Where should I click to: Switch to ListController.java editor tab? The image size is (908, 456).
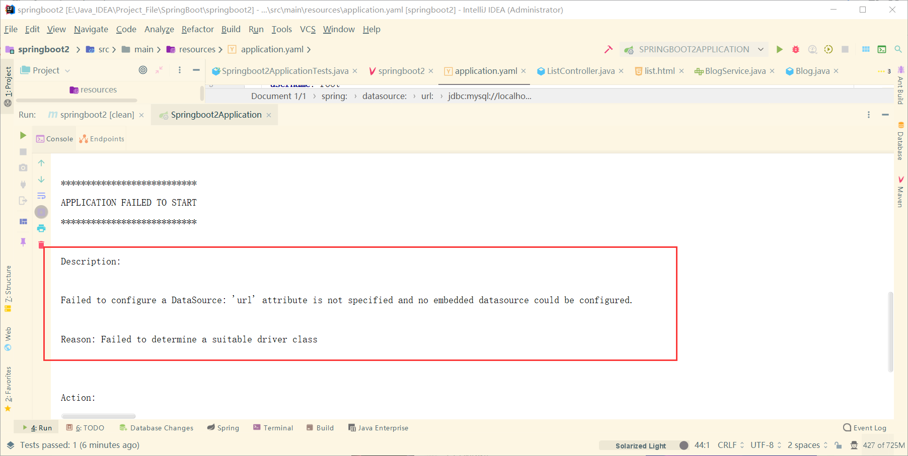tap(580, 71)
